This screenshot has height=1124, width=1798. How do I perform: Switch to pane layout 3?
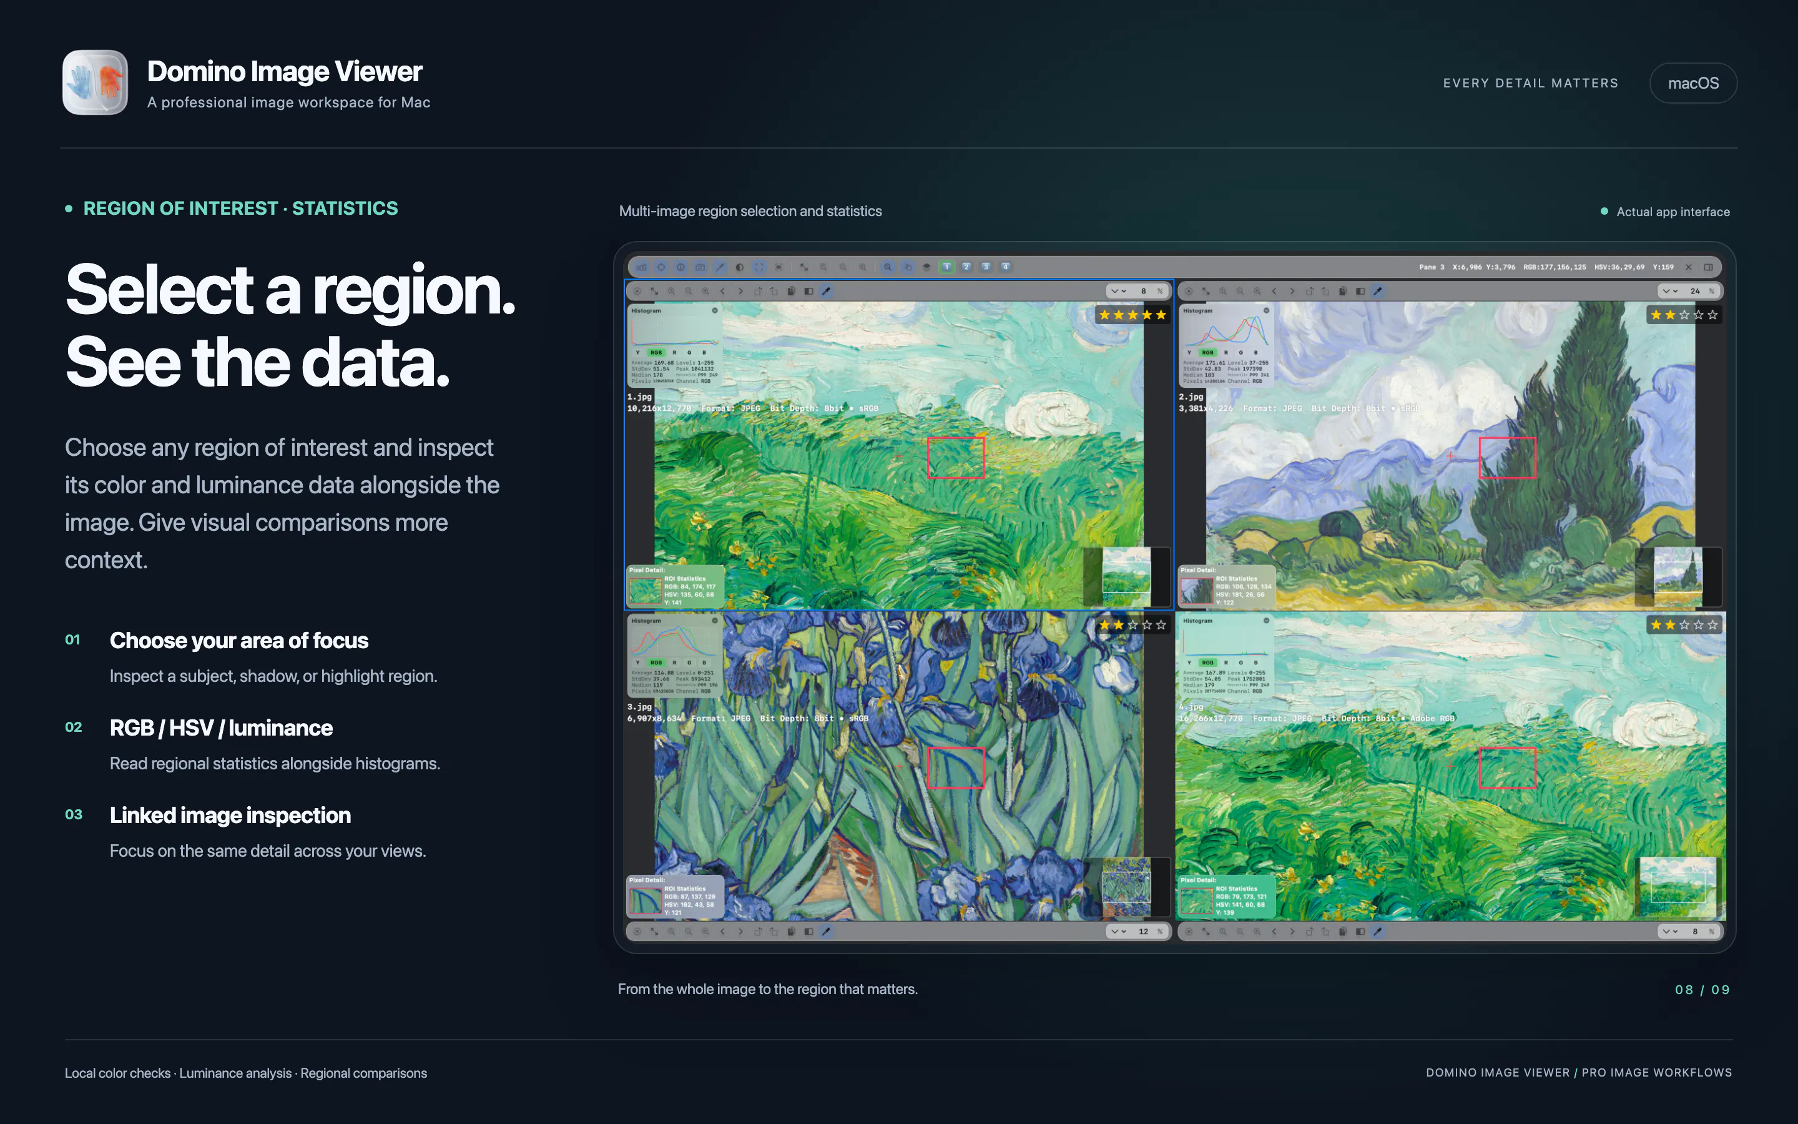(986, 267)
